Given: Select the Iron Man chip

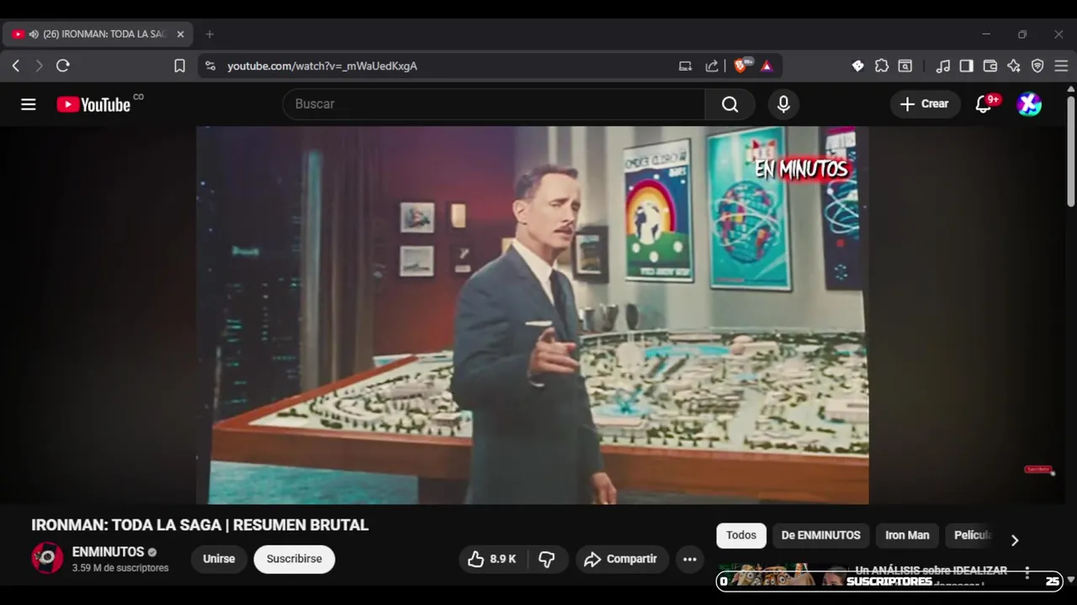Looking at the screenshot, I should tap(907, 535).
